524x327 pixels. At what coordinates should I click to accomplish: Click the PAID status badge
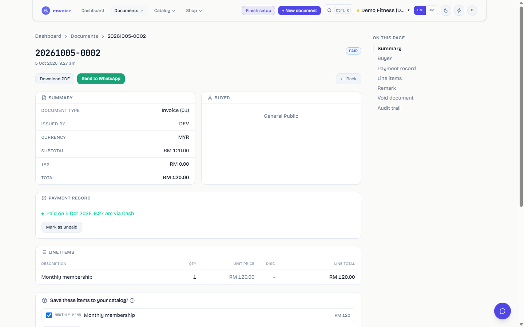point(353,51)
